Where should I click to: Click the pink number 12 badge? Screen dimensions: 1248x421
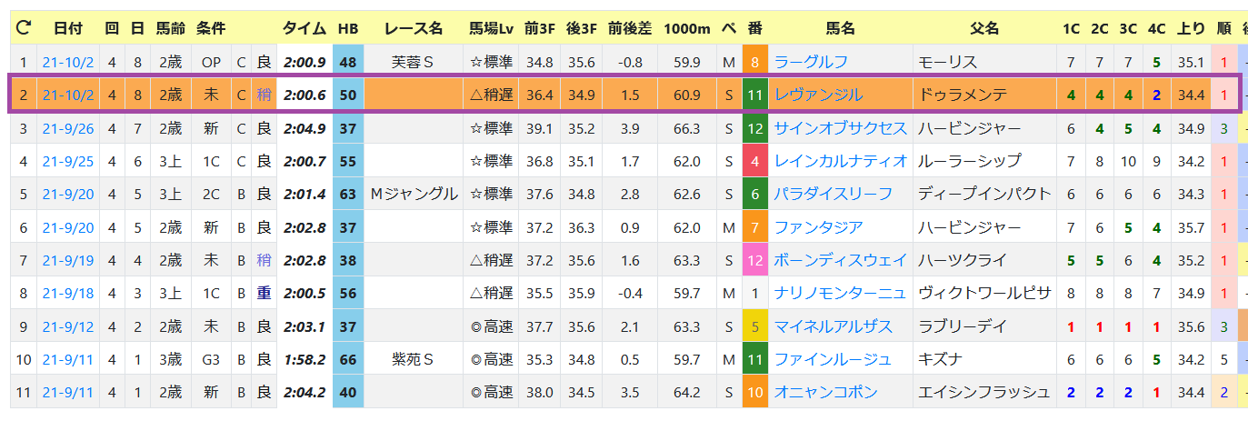coord(755,260)
